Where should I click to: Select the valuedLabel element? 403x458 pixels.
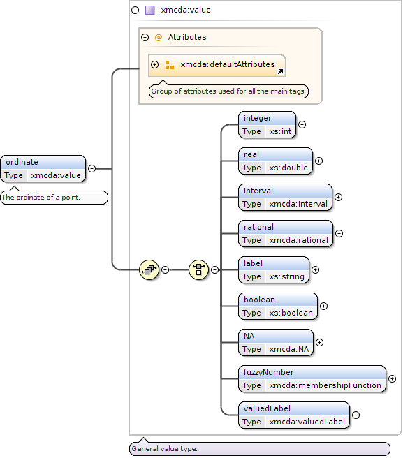(x=294, y=415)
